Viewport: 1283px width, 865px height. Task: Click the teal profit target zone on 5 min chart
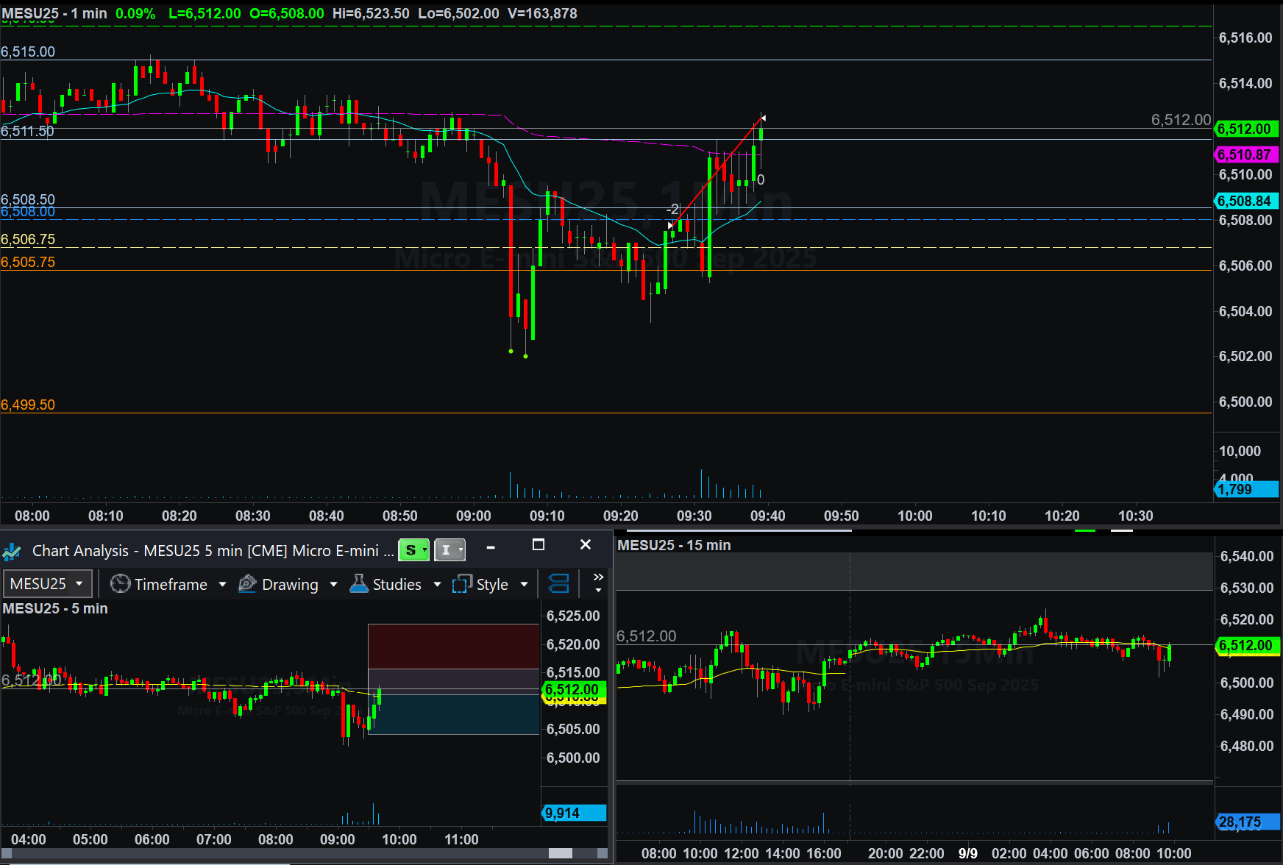pos(453,713)
